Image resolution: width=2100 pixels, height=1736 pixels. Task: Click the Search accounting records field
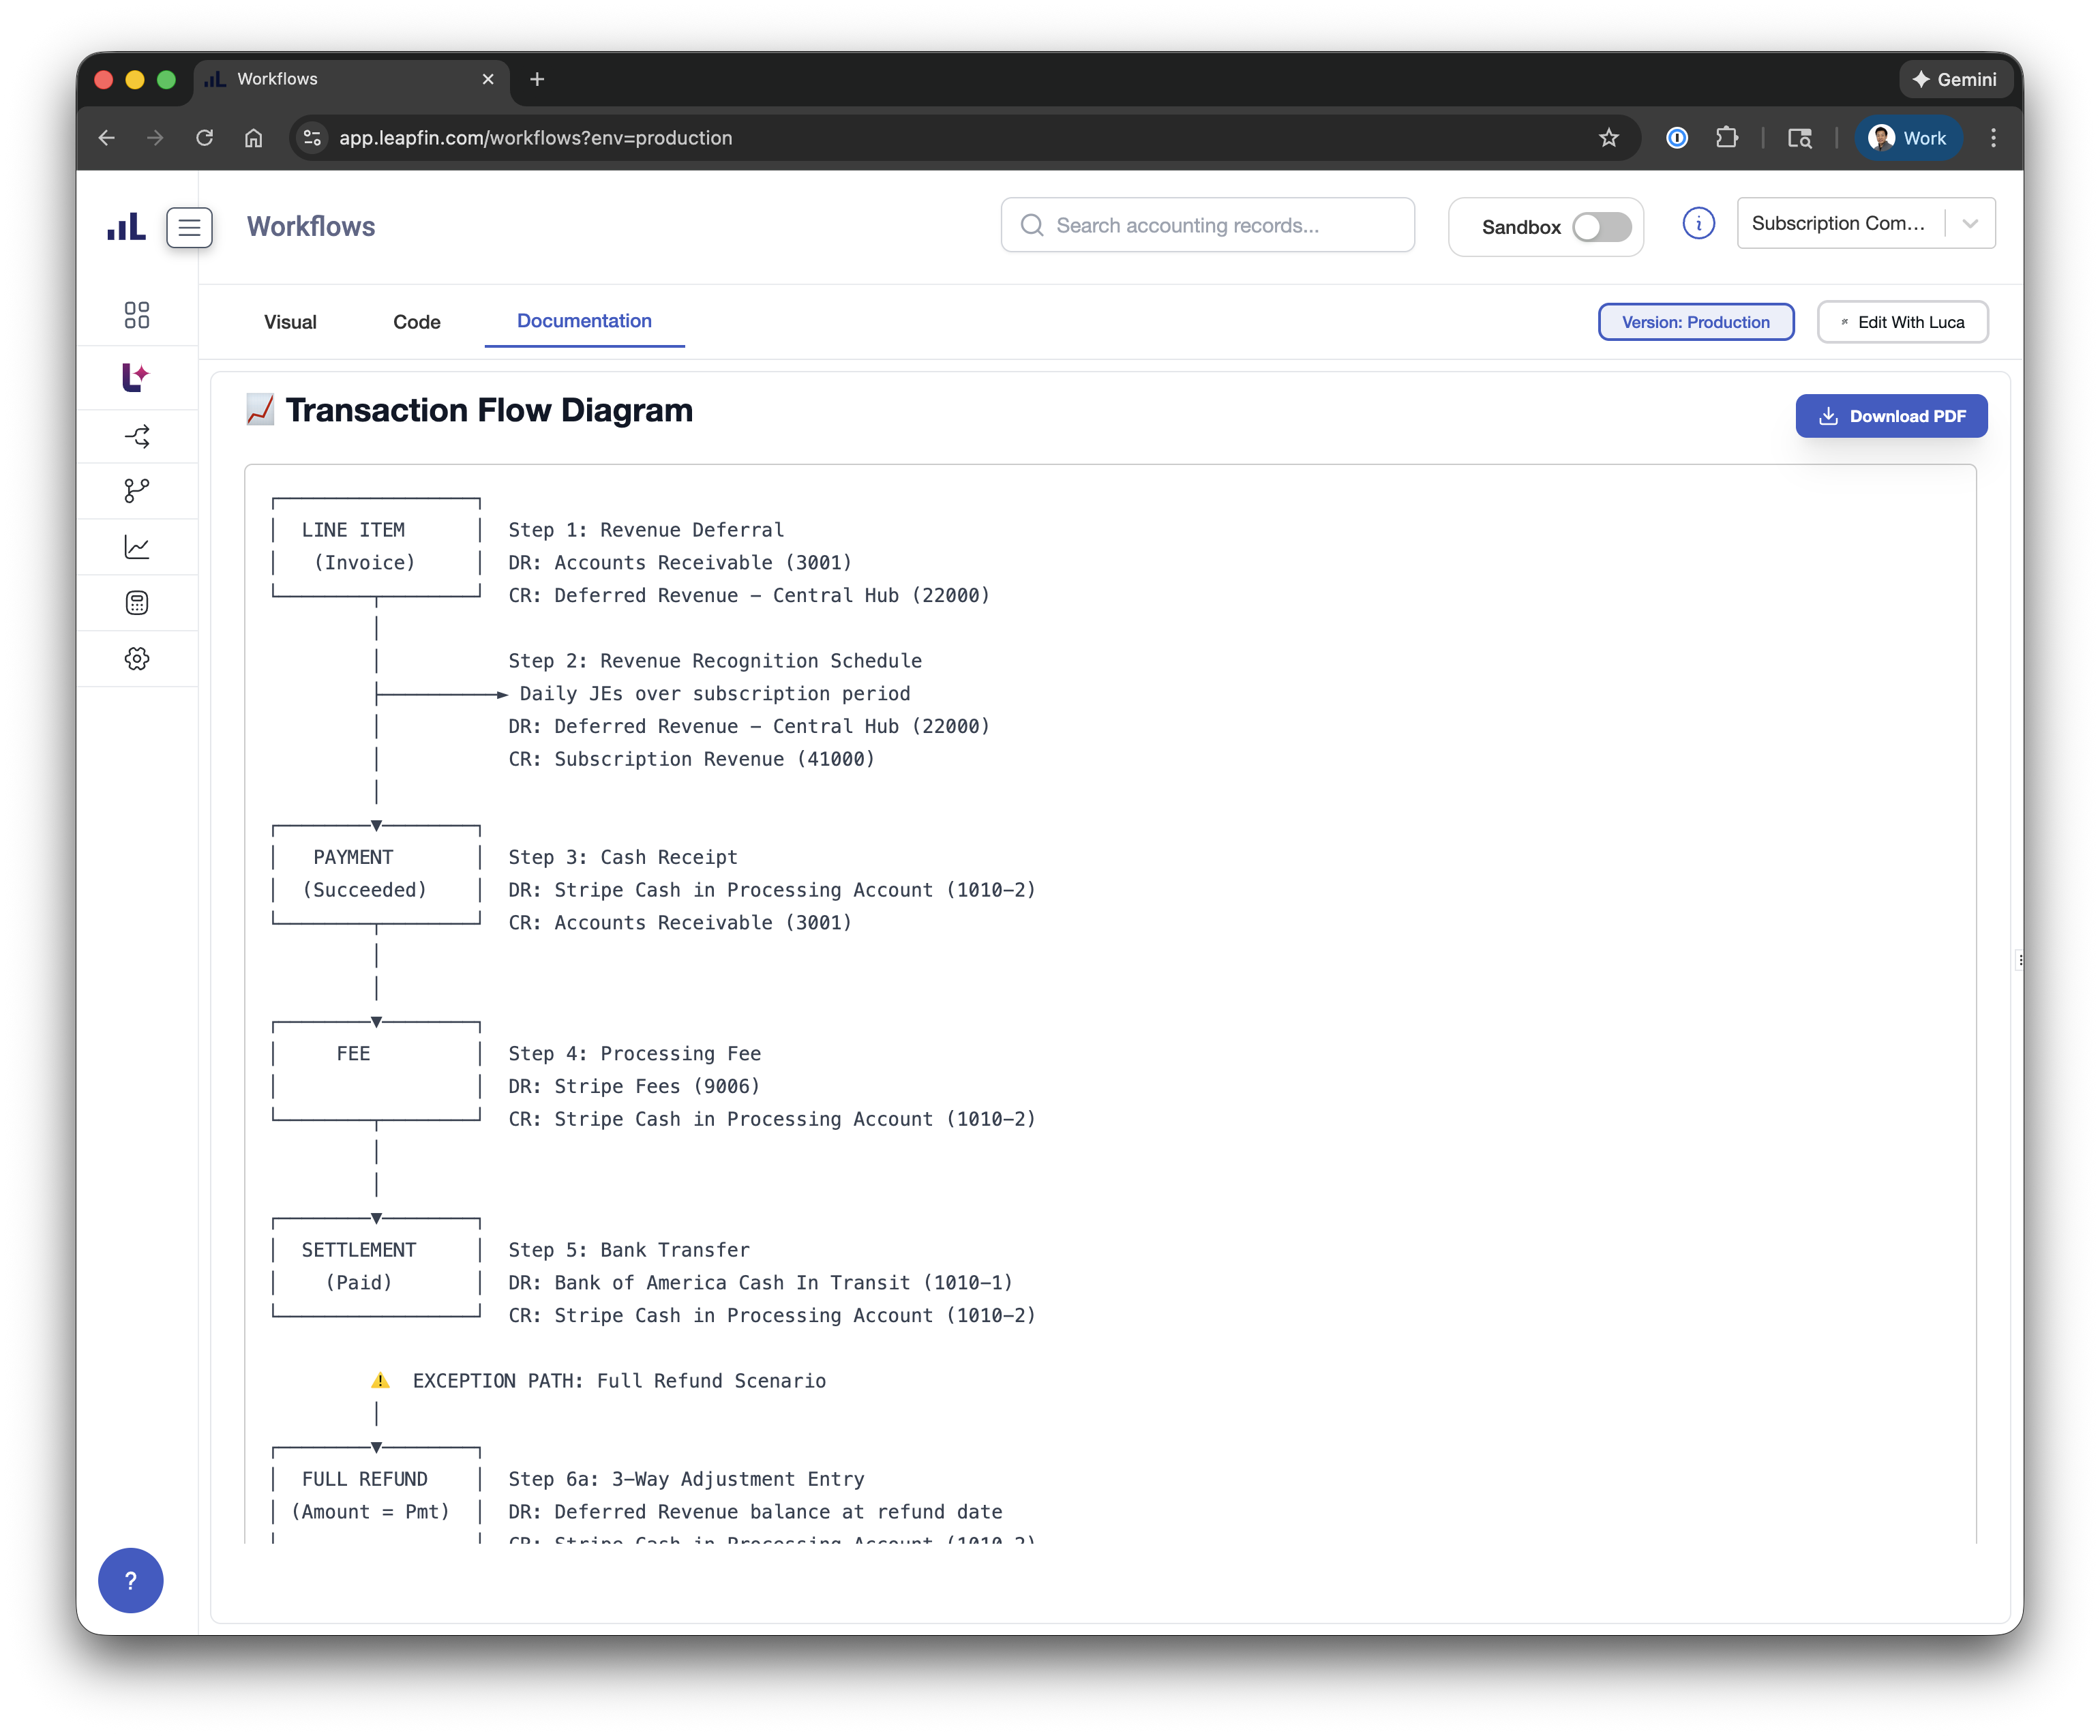pyautogui.click(x=1207, y=225)
